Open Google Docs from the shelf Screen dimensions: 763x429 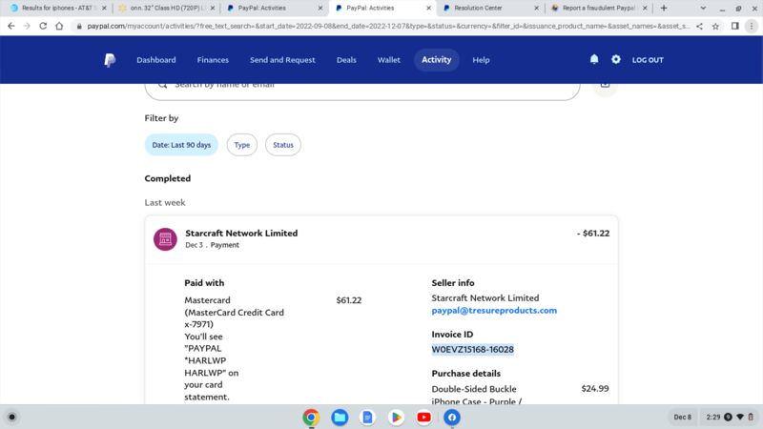click(367, 418)
